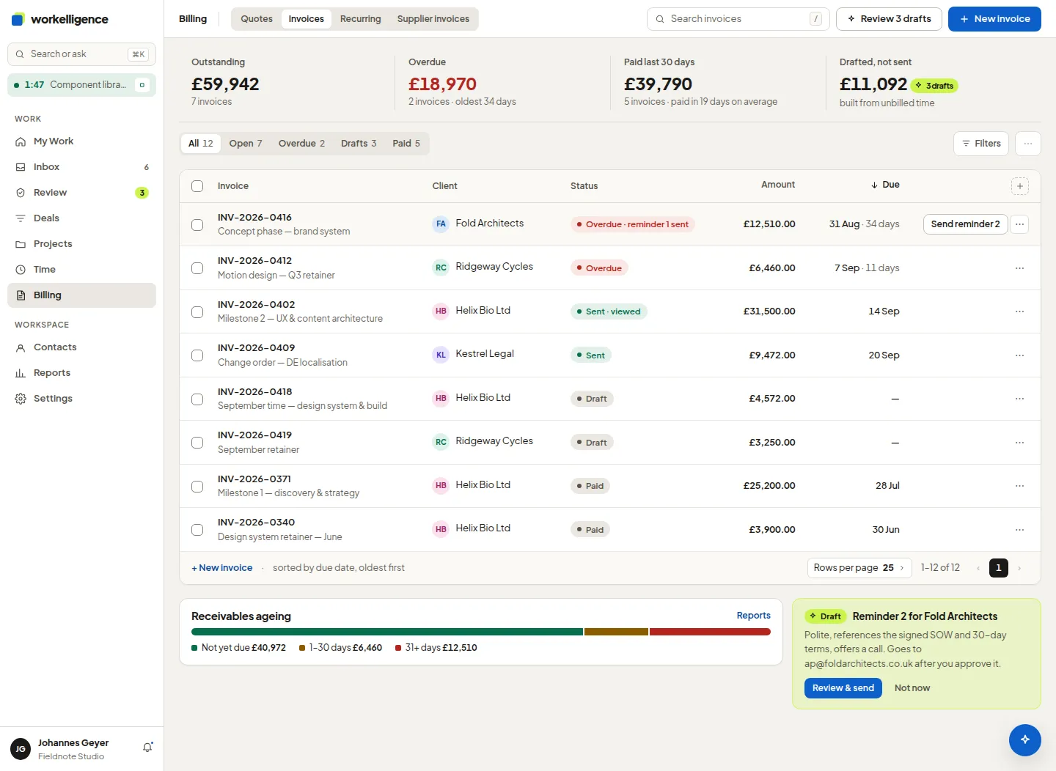Viewport: 1056px width, 771px height.
Task: Click the JG user avatar
Action: [21, 749]
